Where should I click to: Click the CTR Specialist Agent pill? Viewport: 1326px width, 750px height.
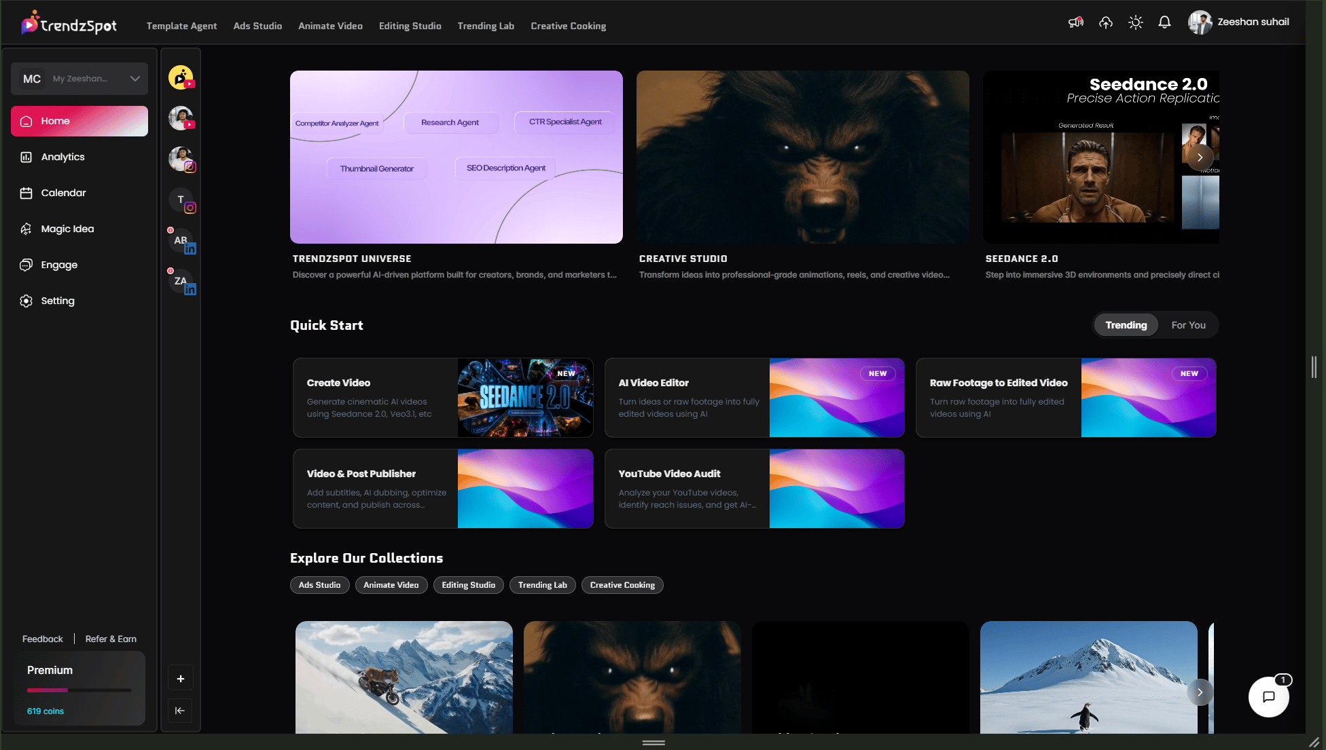point(565,121)
